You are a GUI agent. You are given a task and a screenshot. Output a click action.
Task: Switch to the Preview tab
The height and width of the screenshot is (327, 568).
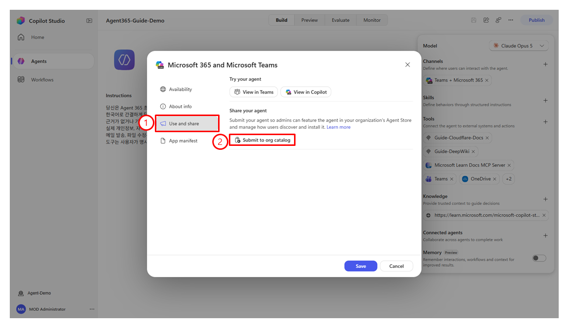pyautogui.click(x=309, y=20)
